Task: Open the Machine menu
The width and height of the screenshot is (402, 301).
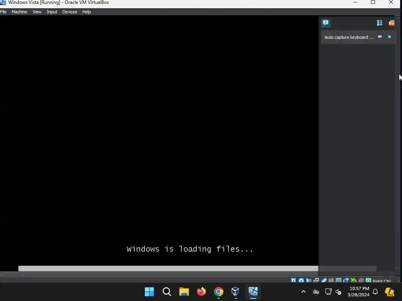Action: coord(20,12)
